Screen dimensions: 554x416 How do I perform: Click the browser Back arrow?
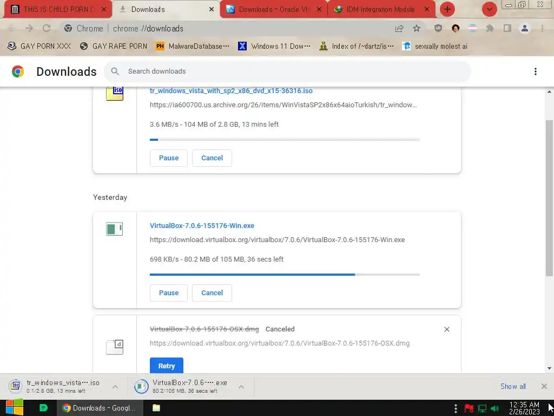point(12,28)
